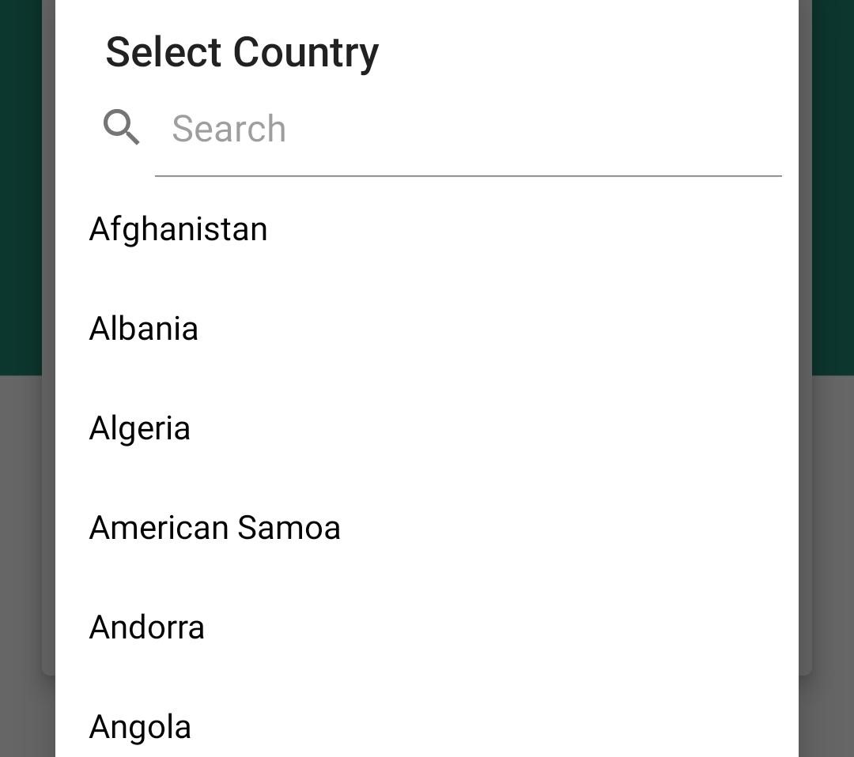Screen dimensions: 854x757
Task: Choose Andorra from the country list
Action: coord(147,627)
